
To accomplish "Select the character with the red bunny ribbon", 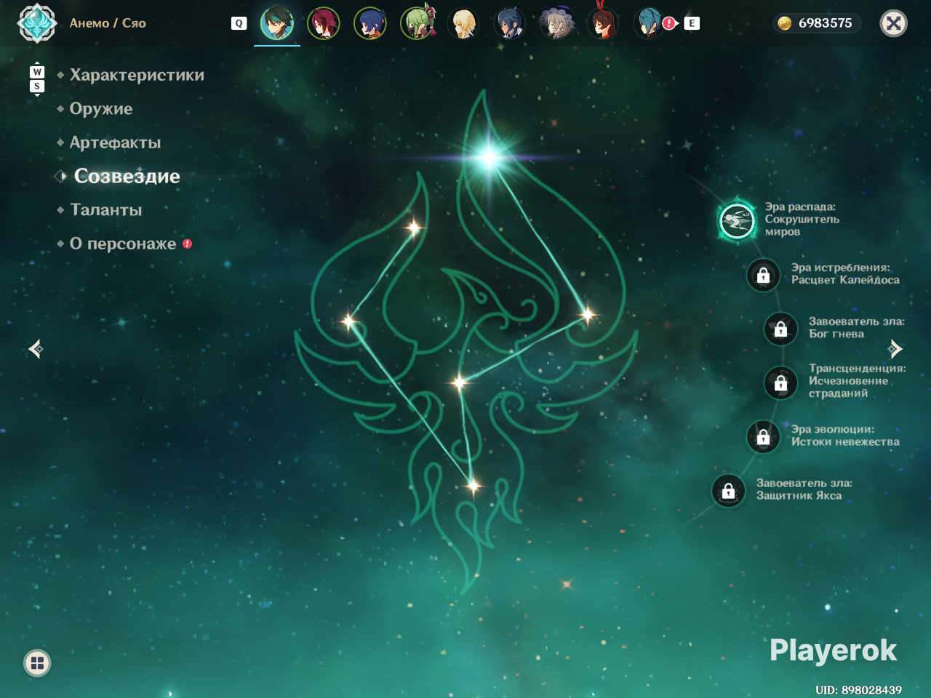I will [603, 23].
